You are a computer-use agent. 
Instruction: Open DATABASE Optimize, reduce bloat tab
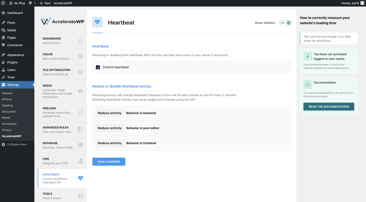(x=62, y=145)
